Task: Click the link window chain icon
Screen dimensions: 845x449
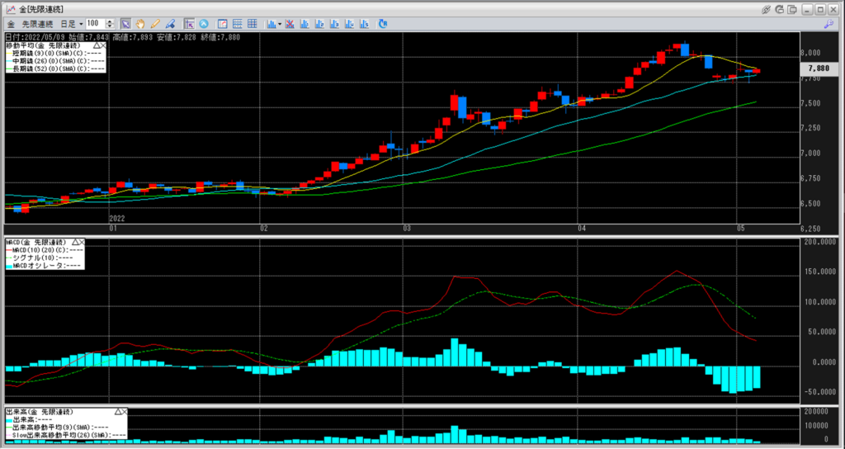Action: click(767, 8)
